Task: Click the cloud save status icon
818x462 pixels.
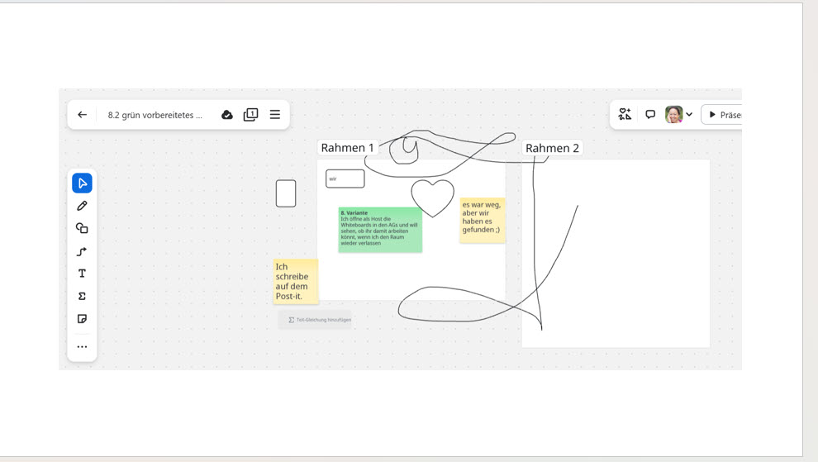Action: [227, 115]
